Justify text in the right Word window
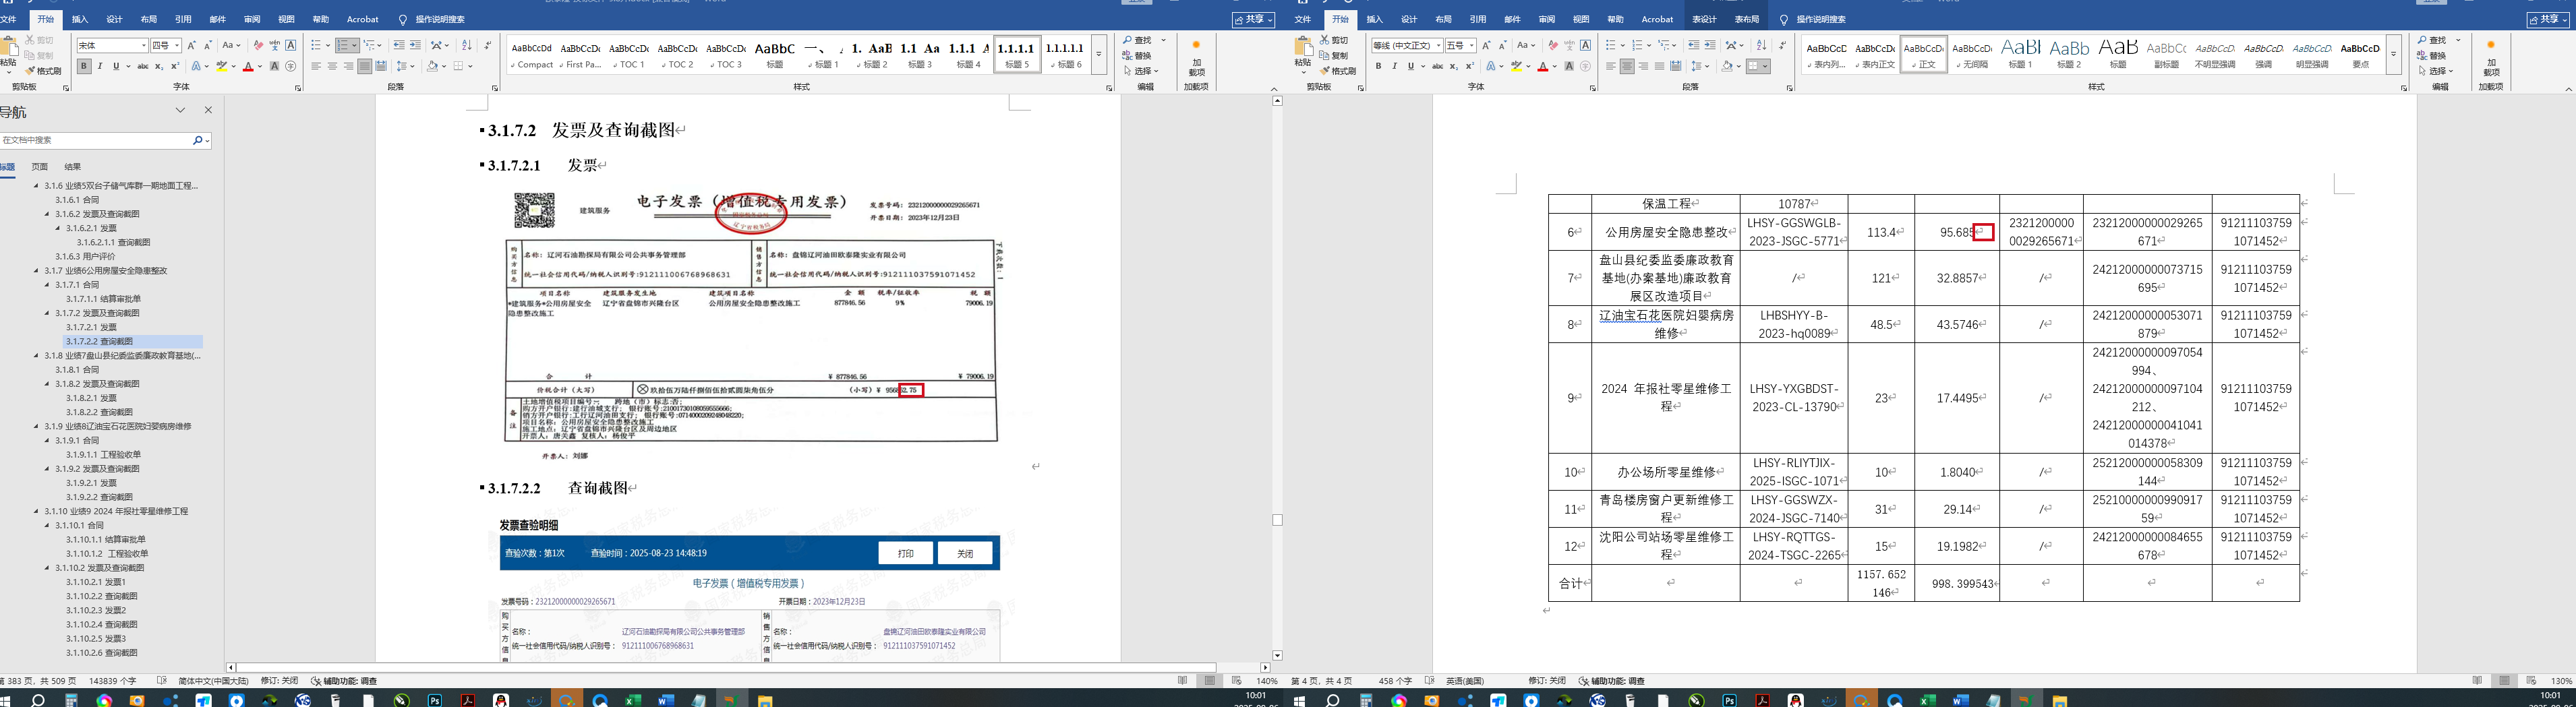 (x=1660, y=66)
